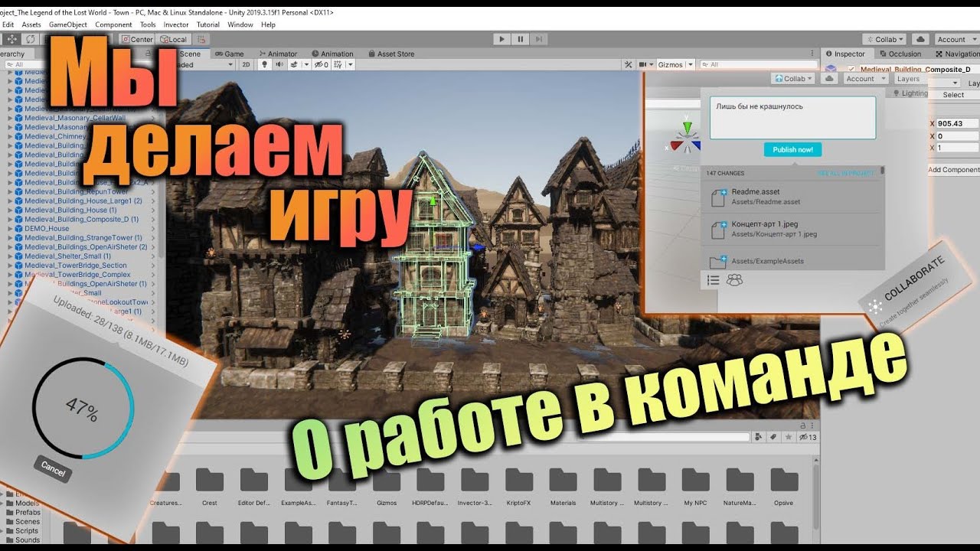The width and height of the screenshot is (980, 551).
Task: Toggle the Center pivot mode button
Action: pyautogui.click(x=136, y=39)
